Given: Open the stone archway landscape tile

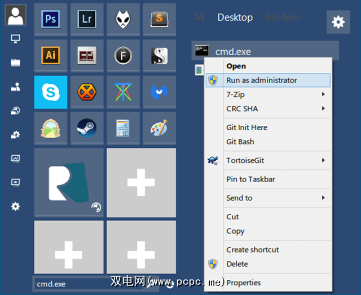Looking at the screenshot, I should 51,128.
